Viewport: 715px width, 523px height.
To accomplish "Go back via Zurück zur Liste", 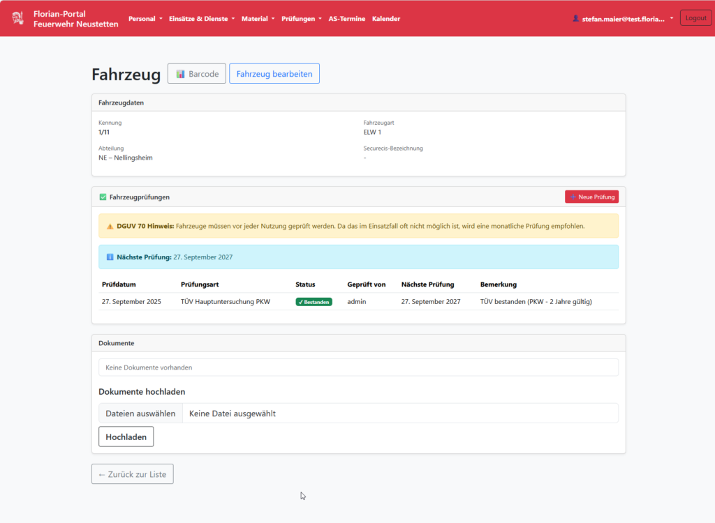I will click(x=133, y=474).
